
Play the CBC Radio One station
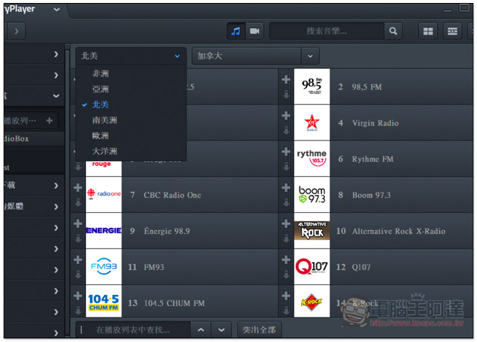(x=172, y=195)
